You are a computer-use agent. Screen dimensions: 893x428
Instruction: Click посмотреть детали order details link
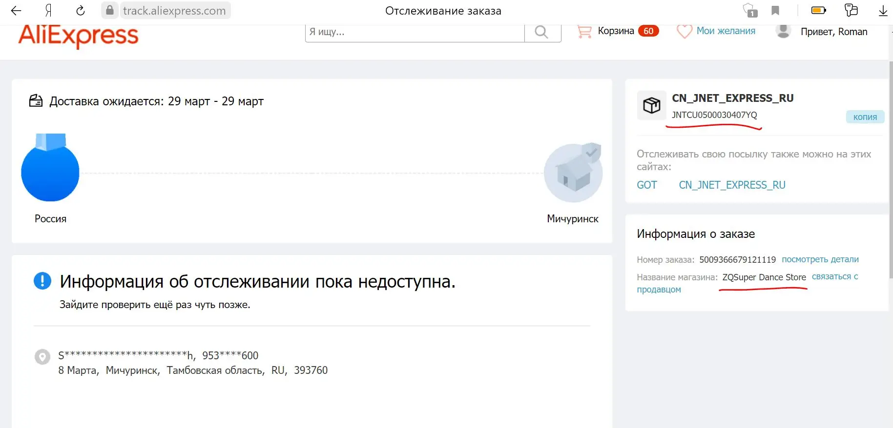pos(820,259)
